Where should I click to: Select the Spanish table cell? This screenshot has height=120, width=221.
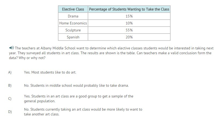click(73, 37)
